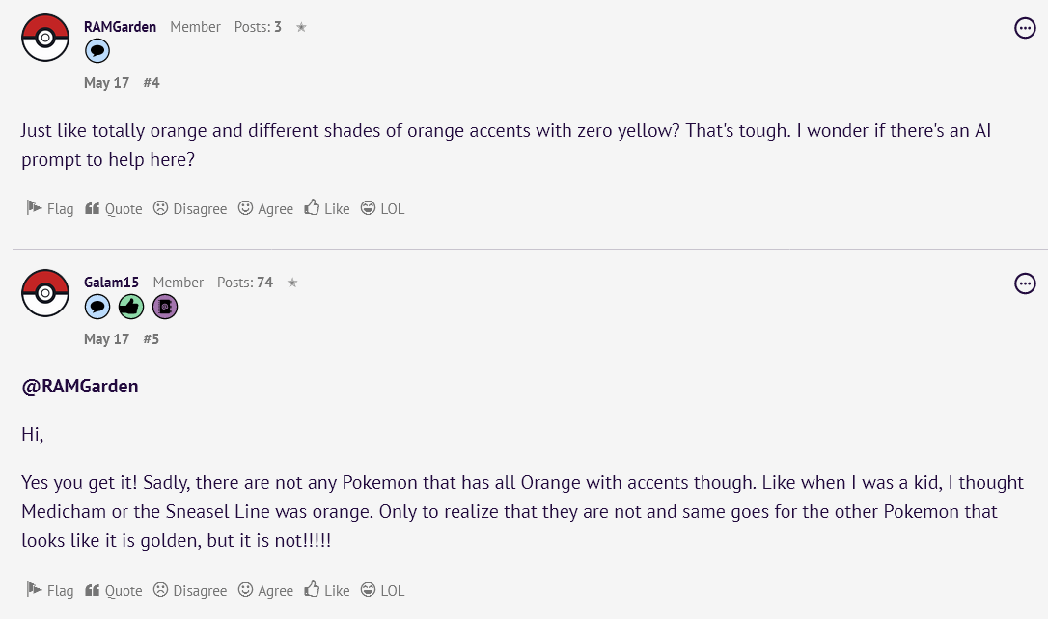Viewport: 1048px width, 619px height.
Task: Quote RAMGarden's post about orange accents
Action: pyautogui.click(x=114, y=208)
